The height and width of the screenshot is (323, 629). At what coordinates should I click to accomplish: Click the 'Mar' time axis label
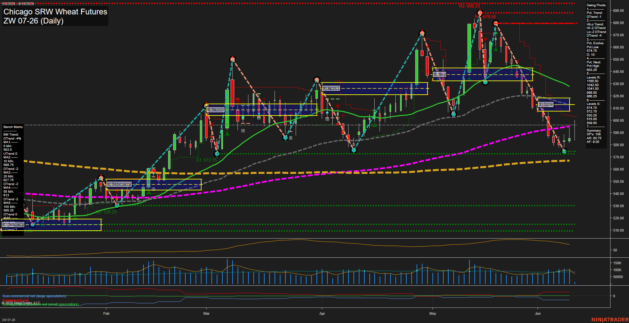click(x=206, y=313)
